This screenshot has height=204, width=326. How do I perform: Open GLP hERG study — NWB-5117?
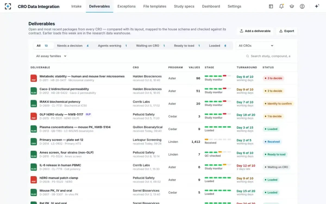(61, 115)
